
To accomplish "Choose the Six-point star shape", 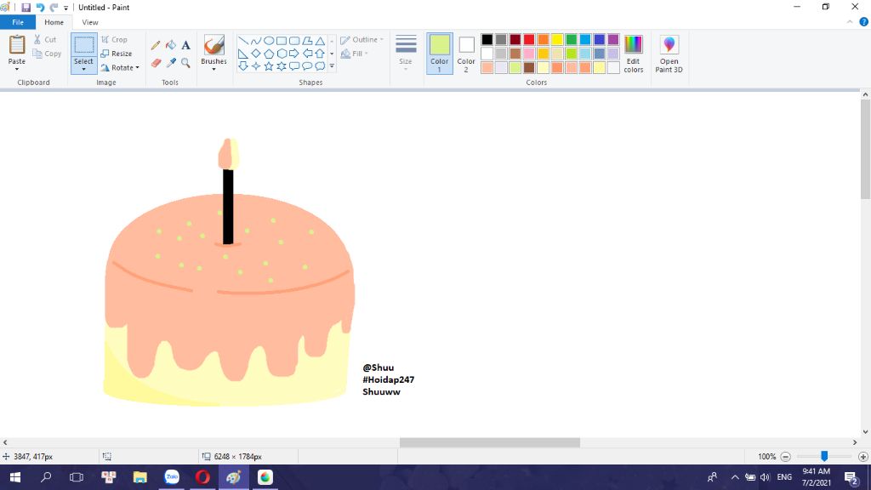I will 282,66.
